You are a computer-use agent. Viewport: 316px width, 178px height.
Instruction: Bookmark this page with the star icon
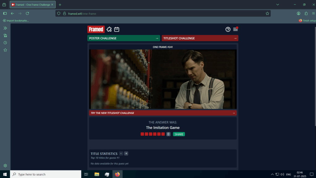267,14
